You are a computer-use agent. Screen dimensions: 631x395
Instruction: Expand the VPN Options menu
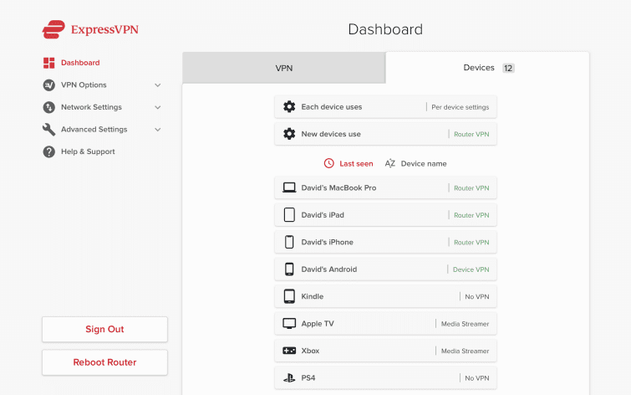coord(158,85)
